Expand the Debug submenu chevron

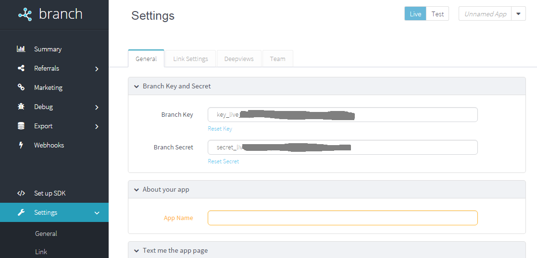[x=97, y=107]
